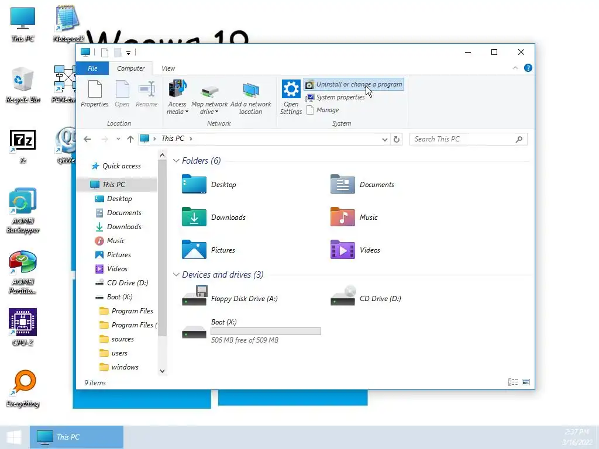Select Music in navigation pane

click(x=109, y=241)
